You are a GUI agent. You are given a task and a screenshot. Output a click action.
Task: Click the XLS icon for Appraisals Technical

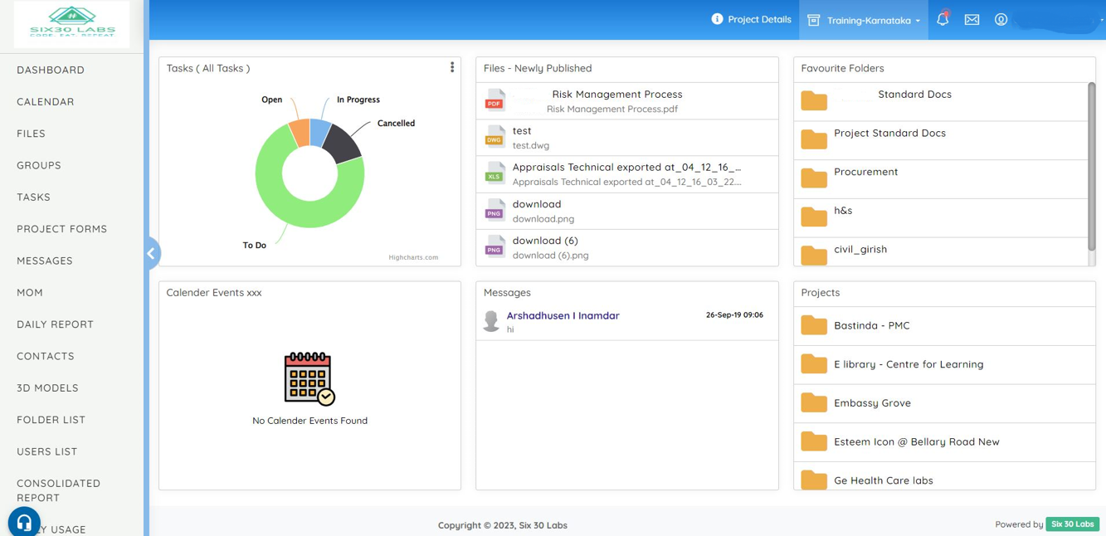[495, 173]
